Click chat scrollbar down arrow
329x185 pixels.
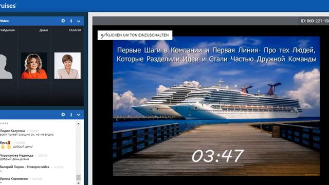click(x=79, y=183)
